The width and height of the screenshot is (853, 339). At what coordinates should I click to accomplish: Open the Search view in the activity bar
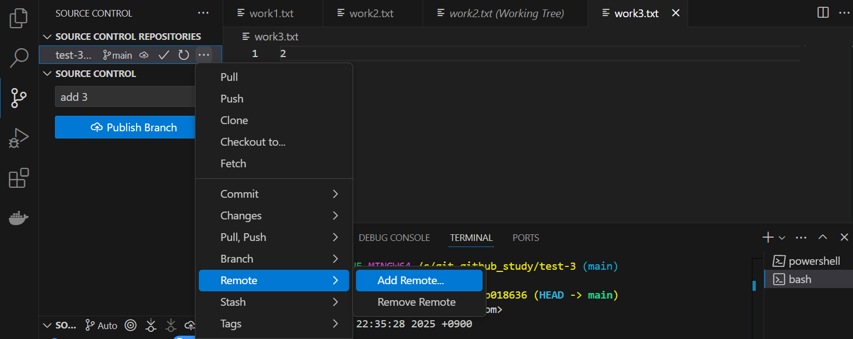point(19,58)
